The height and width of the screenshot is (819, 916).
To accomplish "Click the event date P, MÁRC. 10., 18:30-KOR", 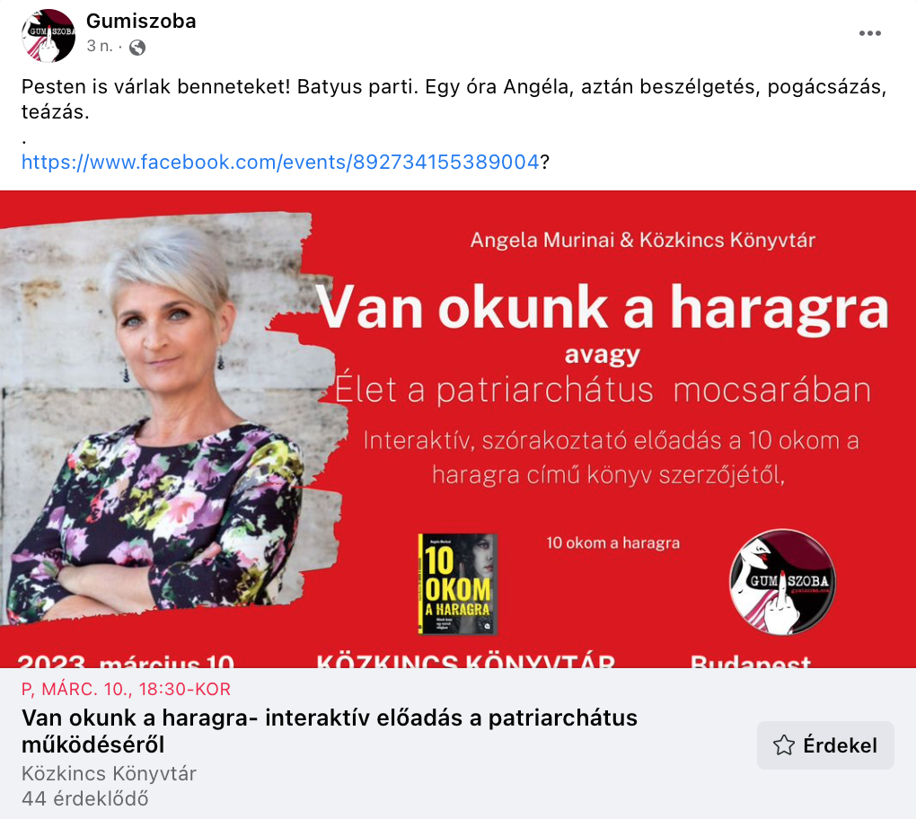I will (x=126, y=690).
